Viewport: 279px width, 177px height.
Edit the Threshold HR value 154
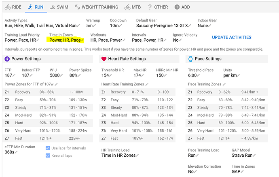(106, 75)
